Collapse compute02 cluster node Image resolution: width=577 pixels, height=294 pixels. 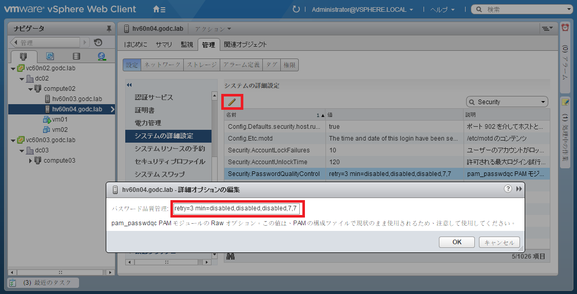(30, 89)
